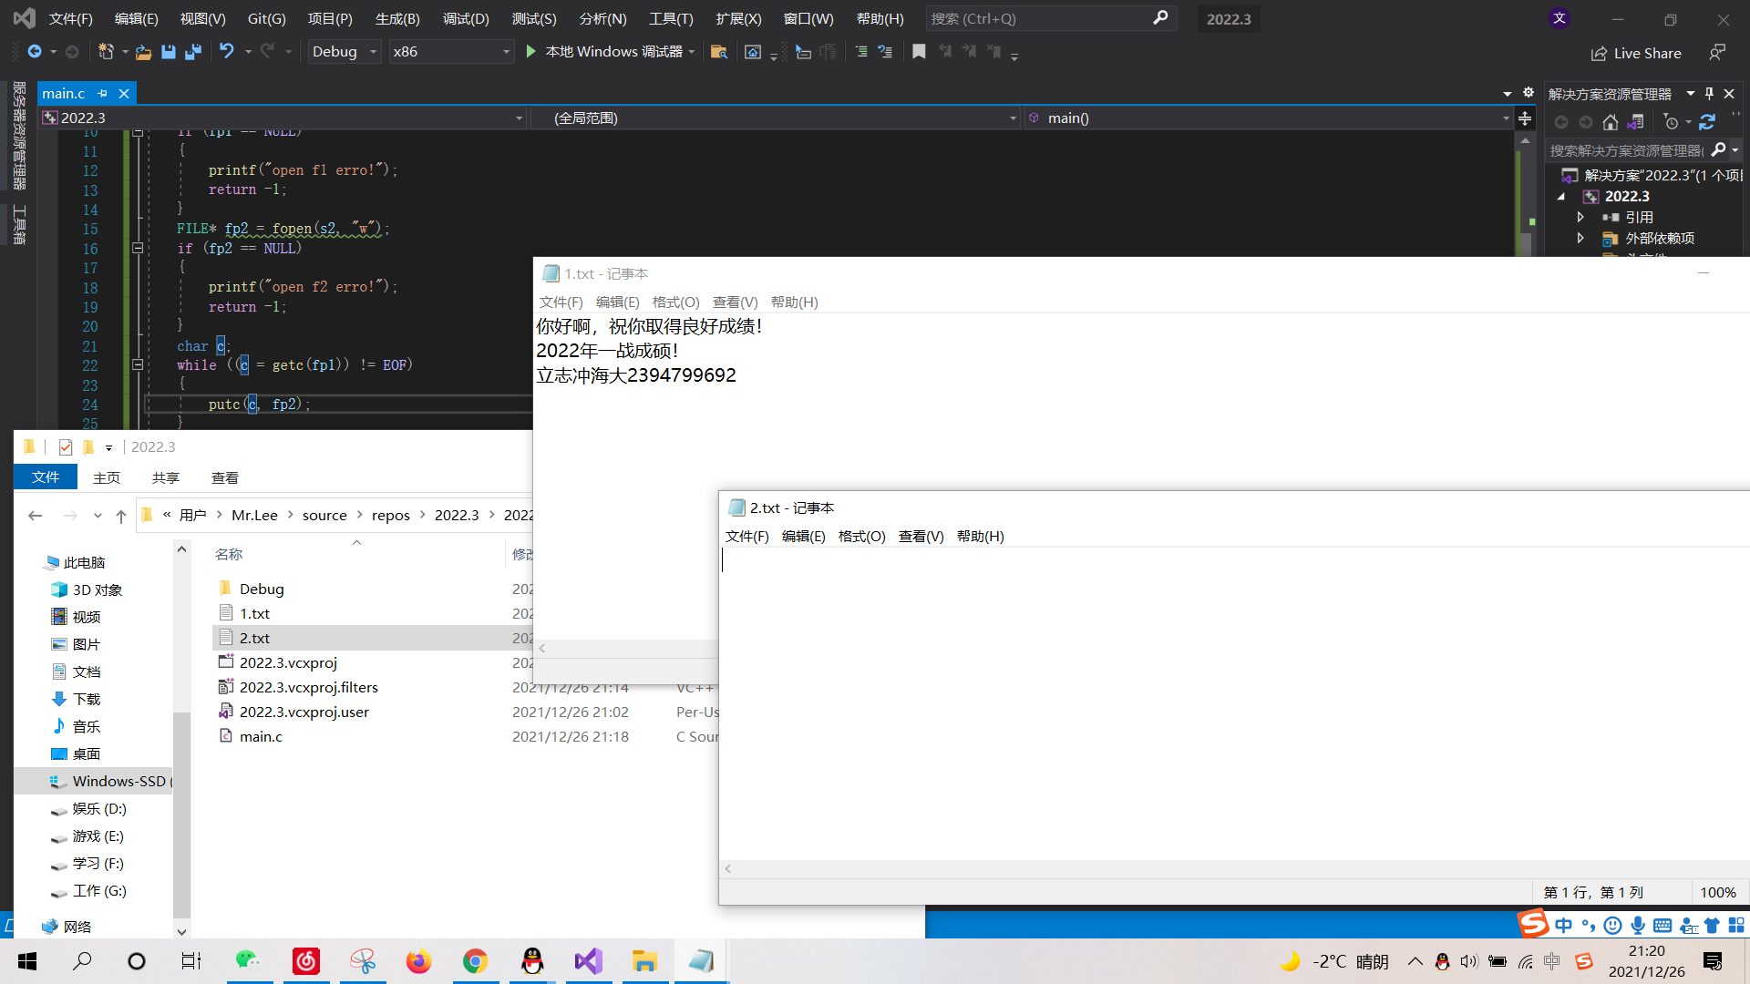The height and width of the screenshot is (984, 1750).
Task: Click the 2.txt Notepad text area
Action: tap(1234, 703)
